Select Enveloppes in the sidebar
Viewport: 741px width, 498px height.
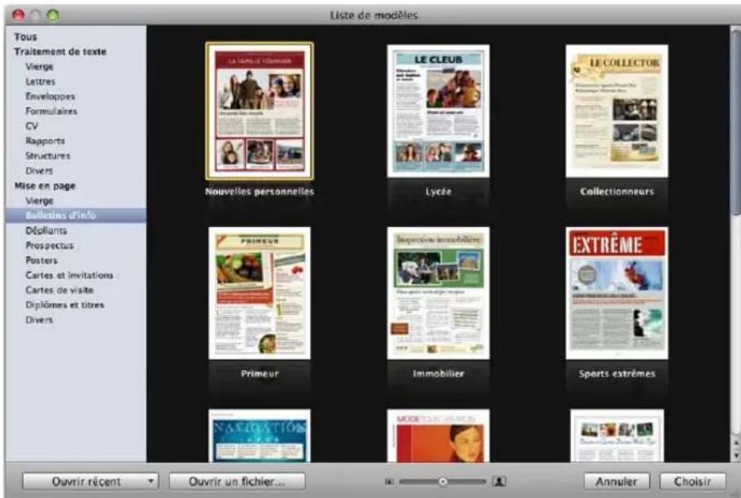pos(50,96)
